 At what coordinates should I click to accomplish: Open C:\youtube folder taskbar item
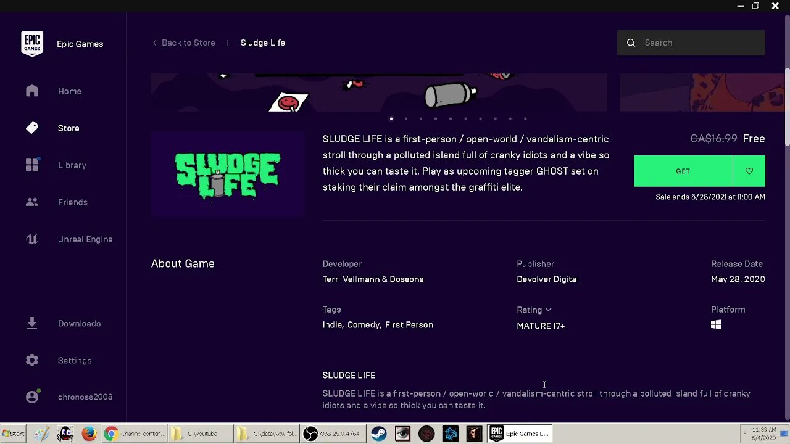click(x=201, y=434)
